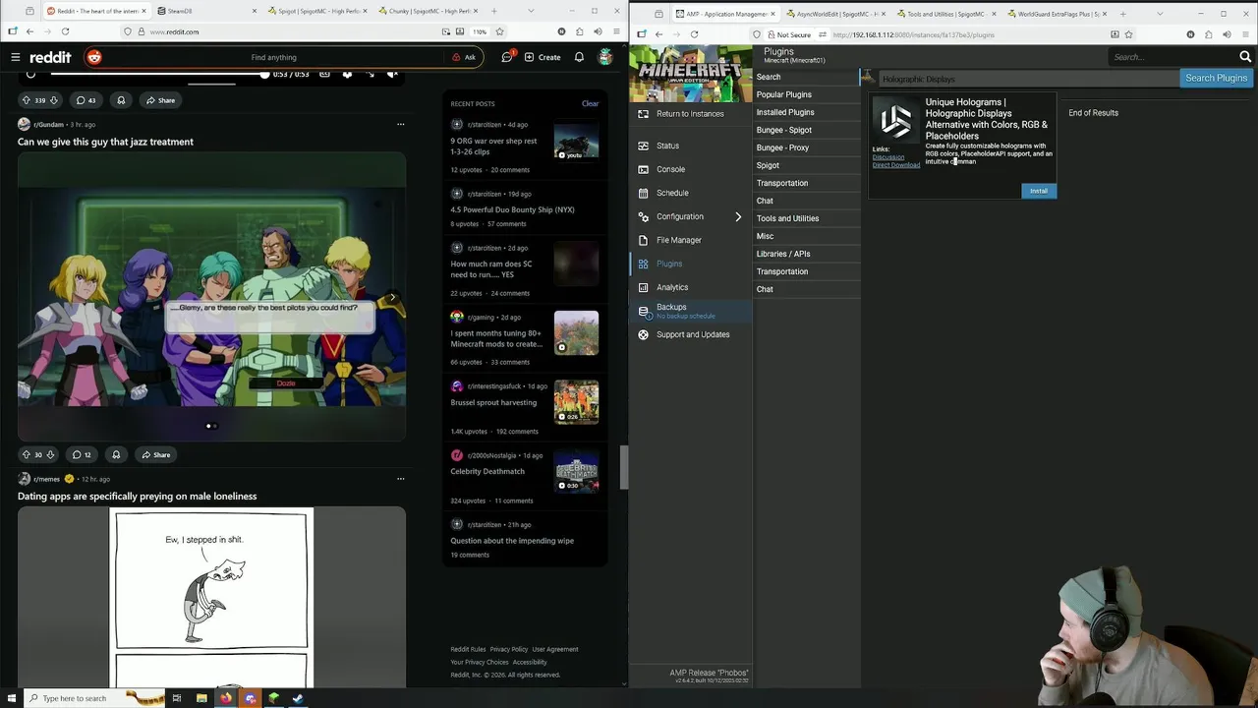Go to next image in Gundam gallery
The width and height of the screenshot is (1258, 708).
pyautogui.click(x=392, y=297)
